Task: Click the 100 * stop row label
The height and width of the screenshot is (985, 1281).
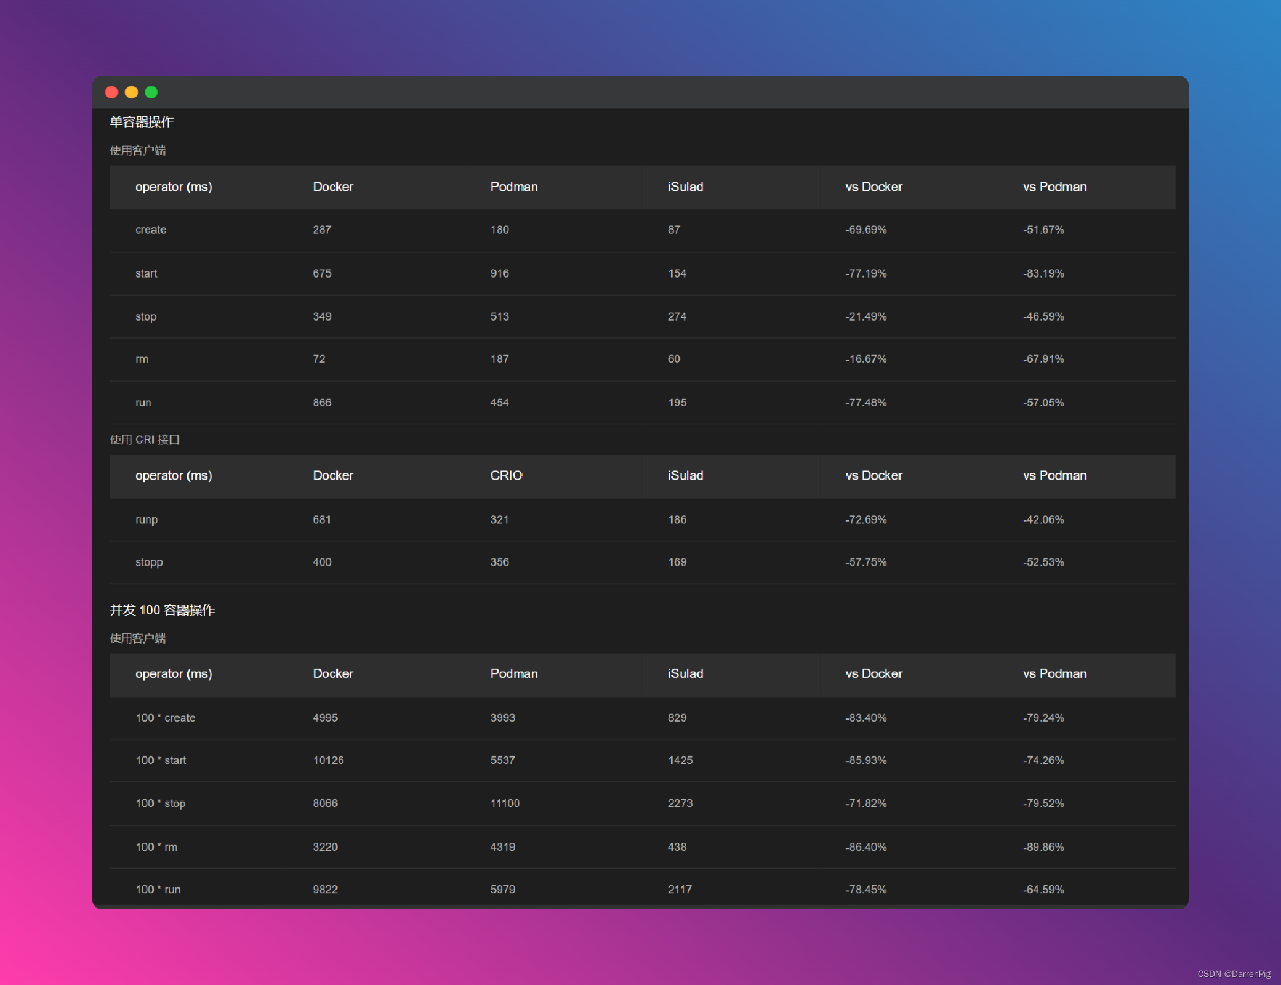Action: [x=160, y=803]
